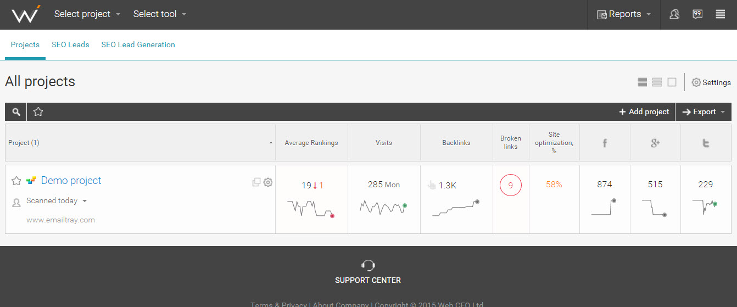Switch to the compact list view layout
Image resolution: width=737 pixels, height=307 pixels.
(657, 82)
